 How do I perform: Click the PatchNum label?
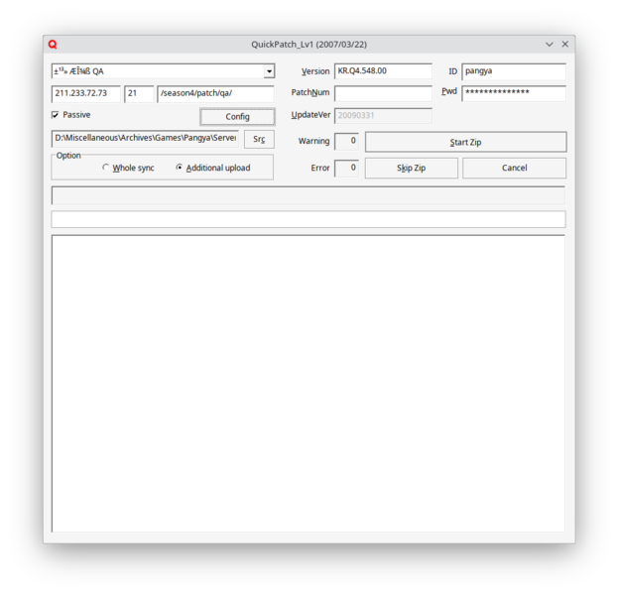tap(310, 92)
